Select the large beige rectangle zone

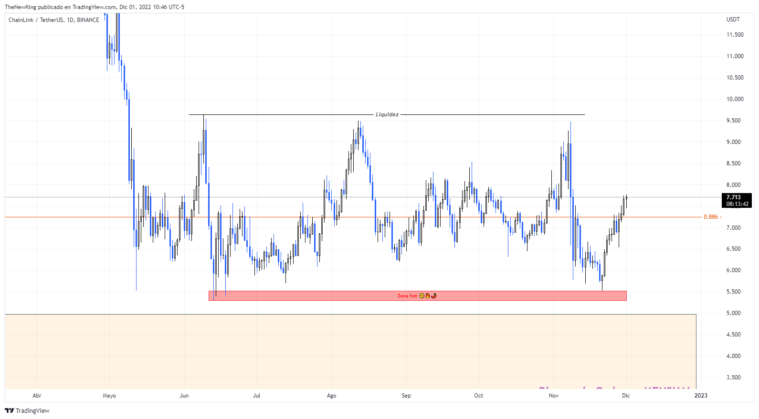[x=350, y=351]
